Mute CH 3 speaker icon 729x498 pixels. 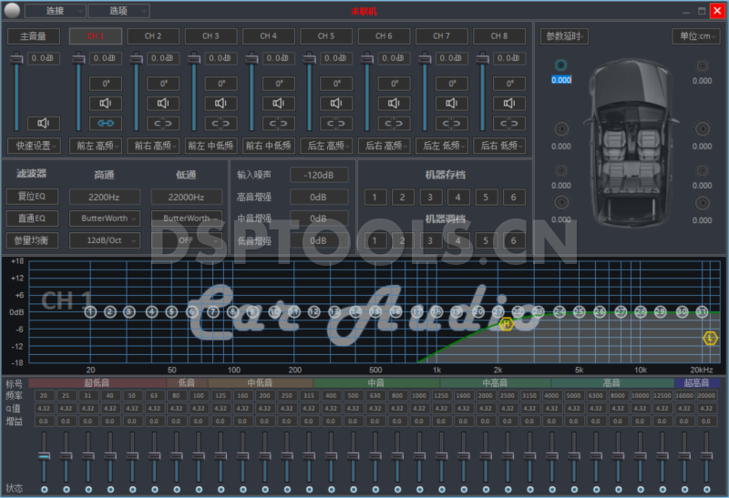pos(221,103)
